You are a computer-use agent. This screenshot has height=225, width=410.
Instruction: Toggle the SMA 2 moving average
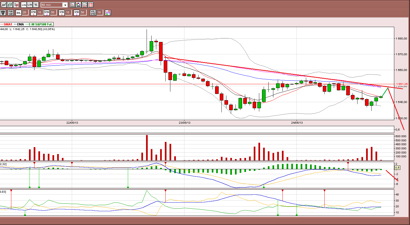pos(76,12)
